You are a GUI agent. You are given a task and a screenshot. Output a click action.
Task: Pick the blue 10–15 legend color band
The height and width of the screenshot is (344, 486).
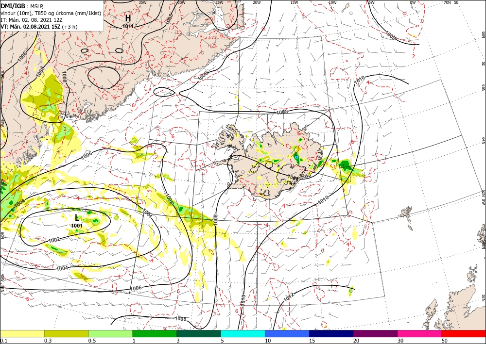pos(287,333)
